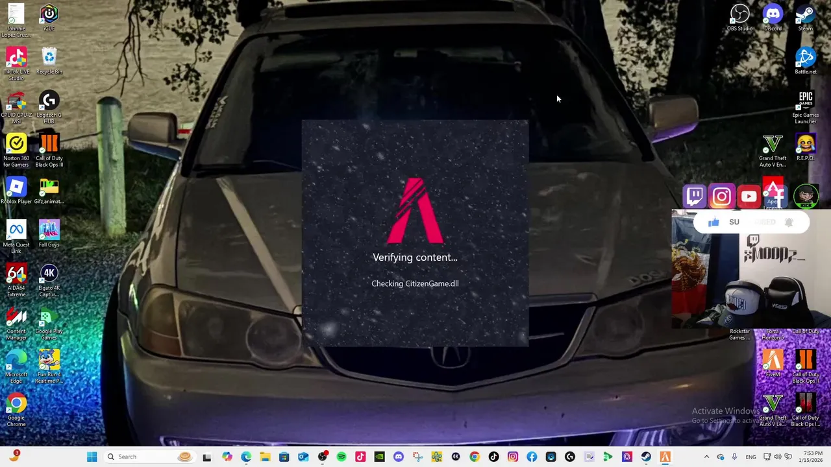Viewport: 831px width, 467px height.
Task: Open Facebook from the taskbar
Action: pyautogui.click(x=532, y=457)
